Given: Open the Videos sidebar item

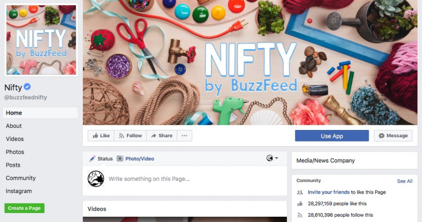Looking at the screenshot, I should [x=15, y=139].
